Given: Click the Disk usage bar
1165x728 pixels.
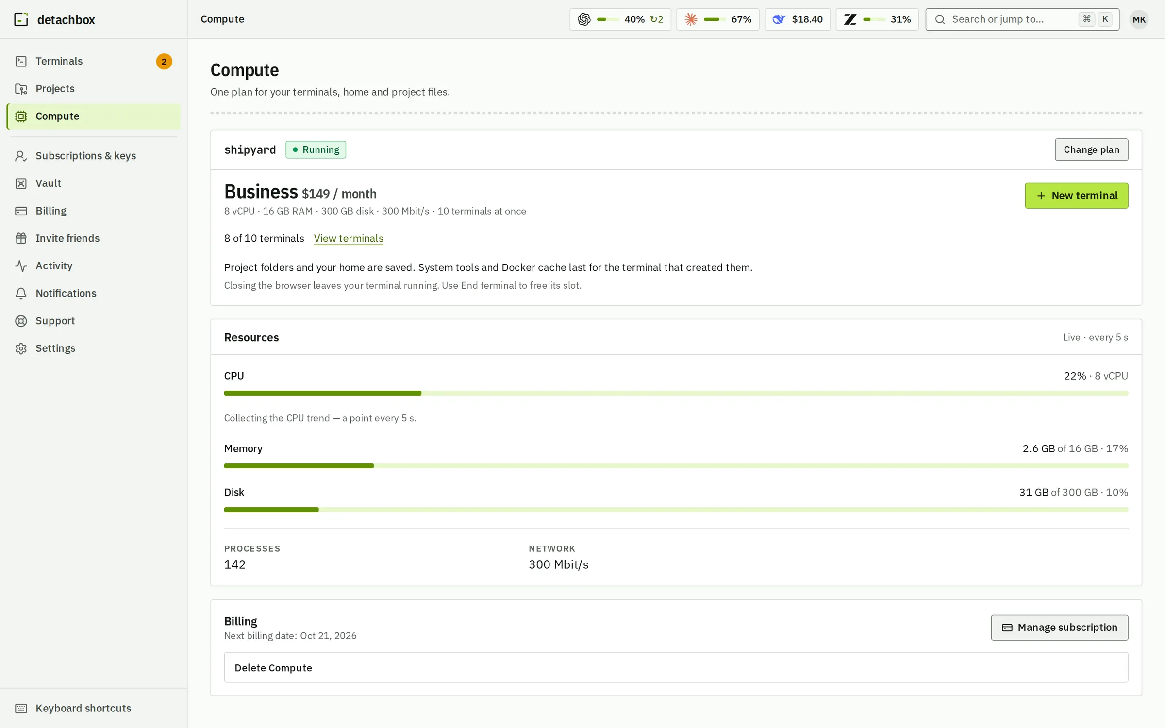Looking at the screenshot, I should coord(676,510).
